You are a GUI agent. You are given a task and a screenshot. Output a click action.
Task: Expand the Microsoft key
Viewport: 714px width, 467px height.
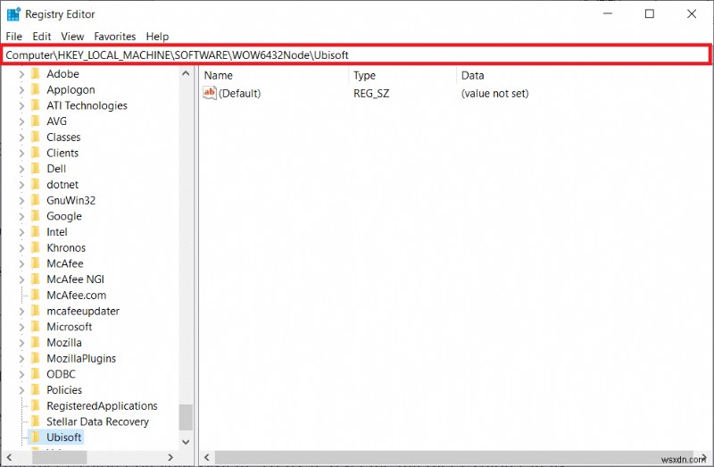[x=21, y=327]
